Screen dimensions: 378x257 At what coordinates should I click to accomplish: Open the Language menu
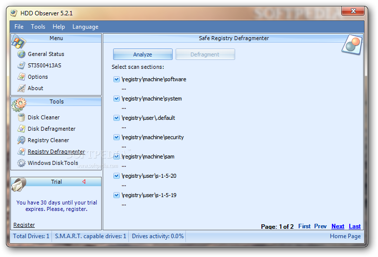coord(85,27)
